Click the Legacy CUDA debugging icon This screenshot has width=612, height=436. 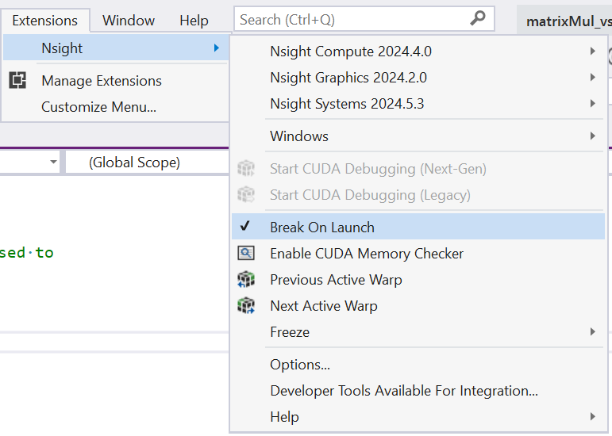pos(246,194)
